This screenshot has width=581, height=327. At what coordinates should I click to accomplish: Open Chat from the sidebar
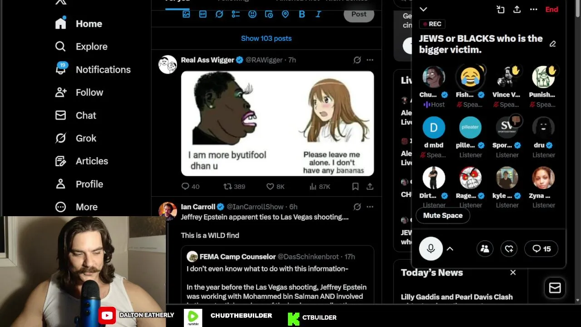point(76,115)
